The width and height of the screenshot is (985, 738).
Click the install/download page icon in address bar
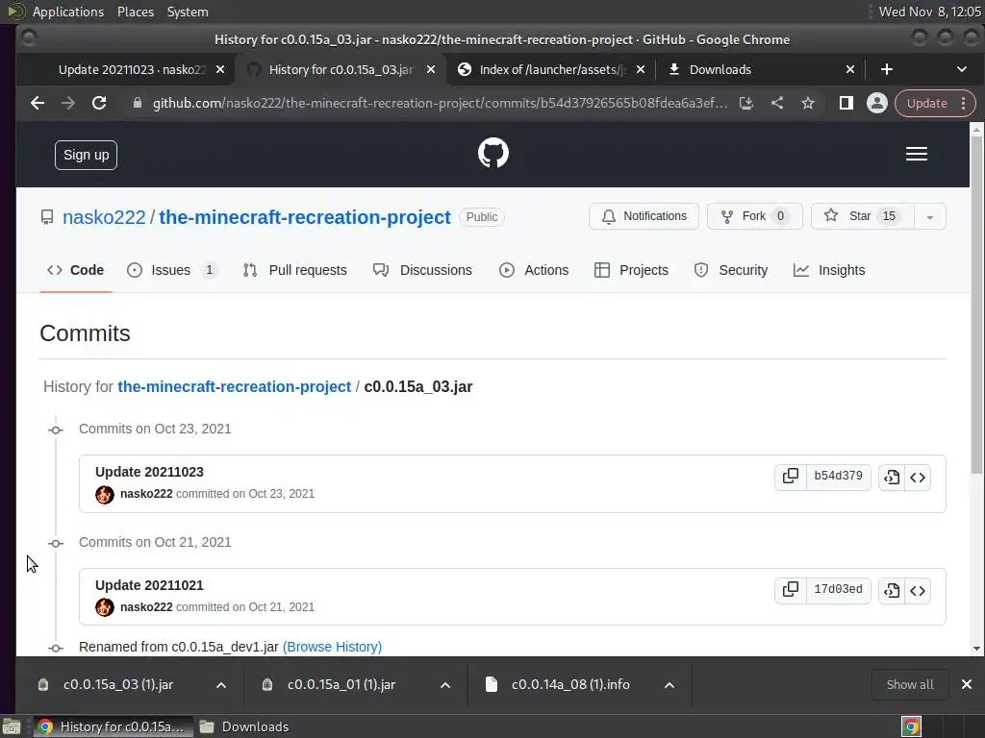coord(746,103)
